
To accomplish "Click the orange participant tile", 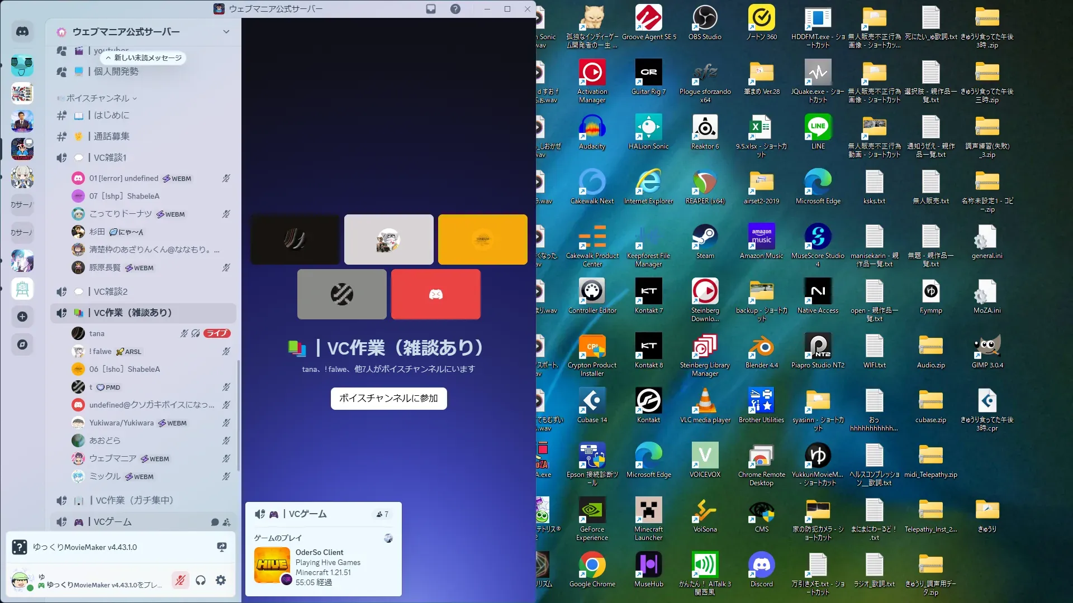I will tap(482, 240).
